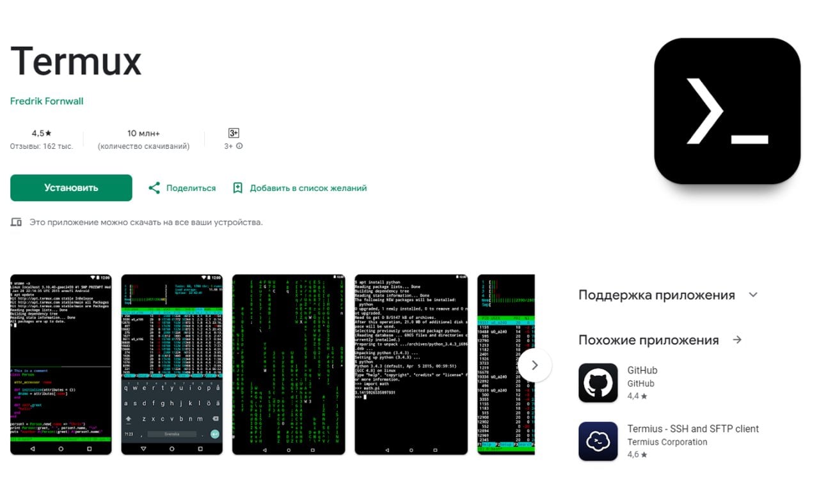Open the Termius - SSH and SFTP client listing

(x=692, y=429)
